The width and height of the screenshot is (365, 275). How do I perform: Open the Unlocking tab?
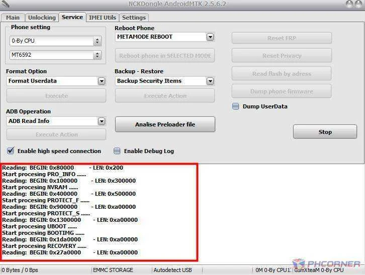pos(42,18)
